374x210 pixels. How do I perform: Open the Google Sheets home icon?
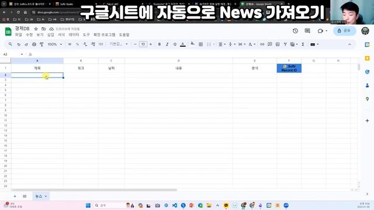(8, 32)
